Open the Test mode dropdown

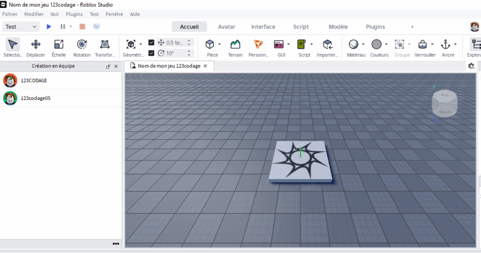coord(21,27)
